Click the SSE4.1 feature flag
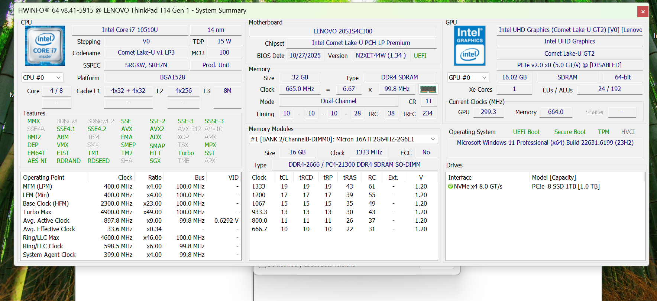Image resolution: width=657 pixels, height=301 pixels. [x=66, y=129]
